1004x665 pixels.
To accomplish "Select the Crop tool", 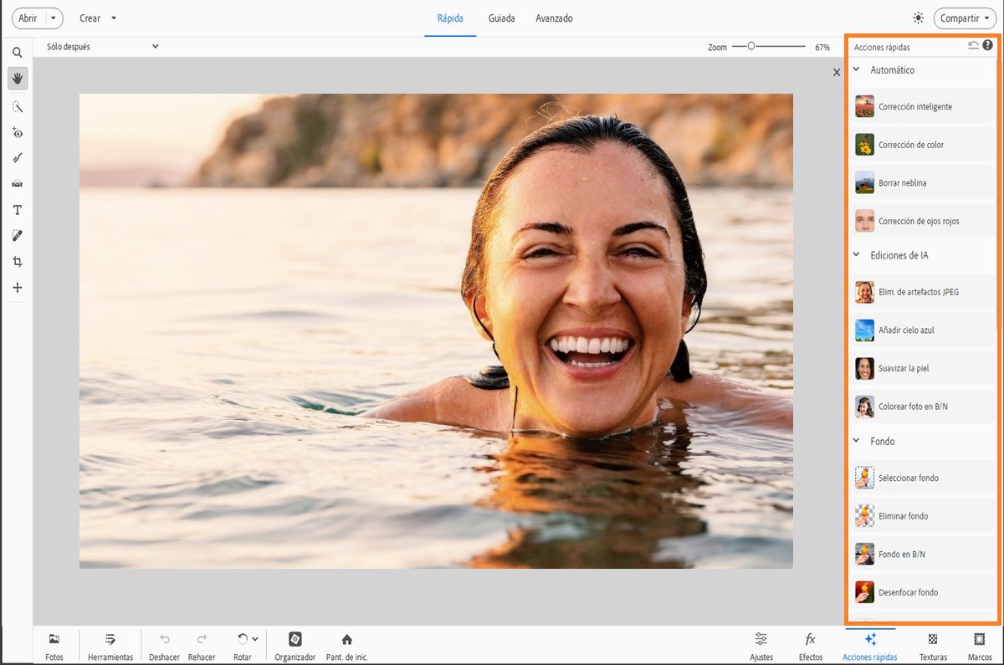I will pyautogui.click(x=17, y=262).
